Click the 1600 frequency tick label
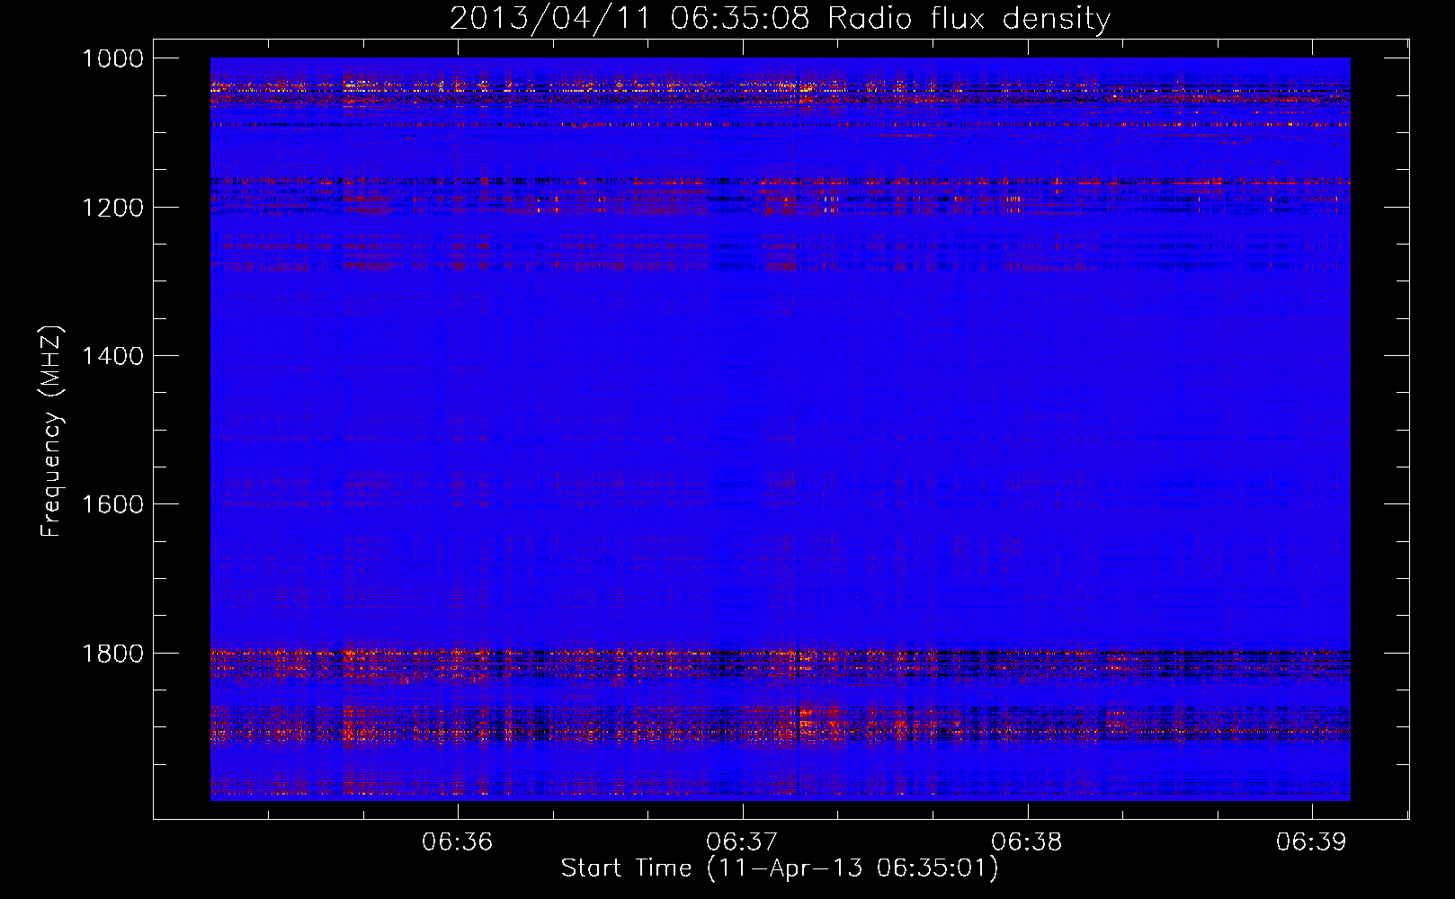This screenshot has height=899, width=1455. 112,504
